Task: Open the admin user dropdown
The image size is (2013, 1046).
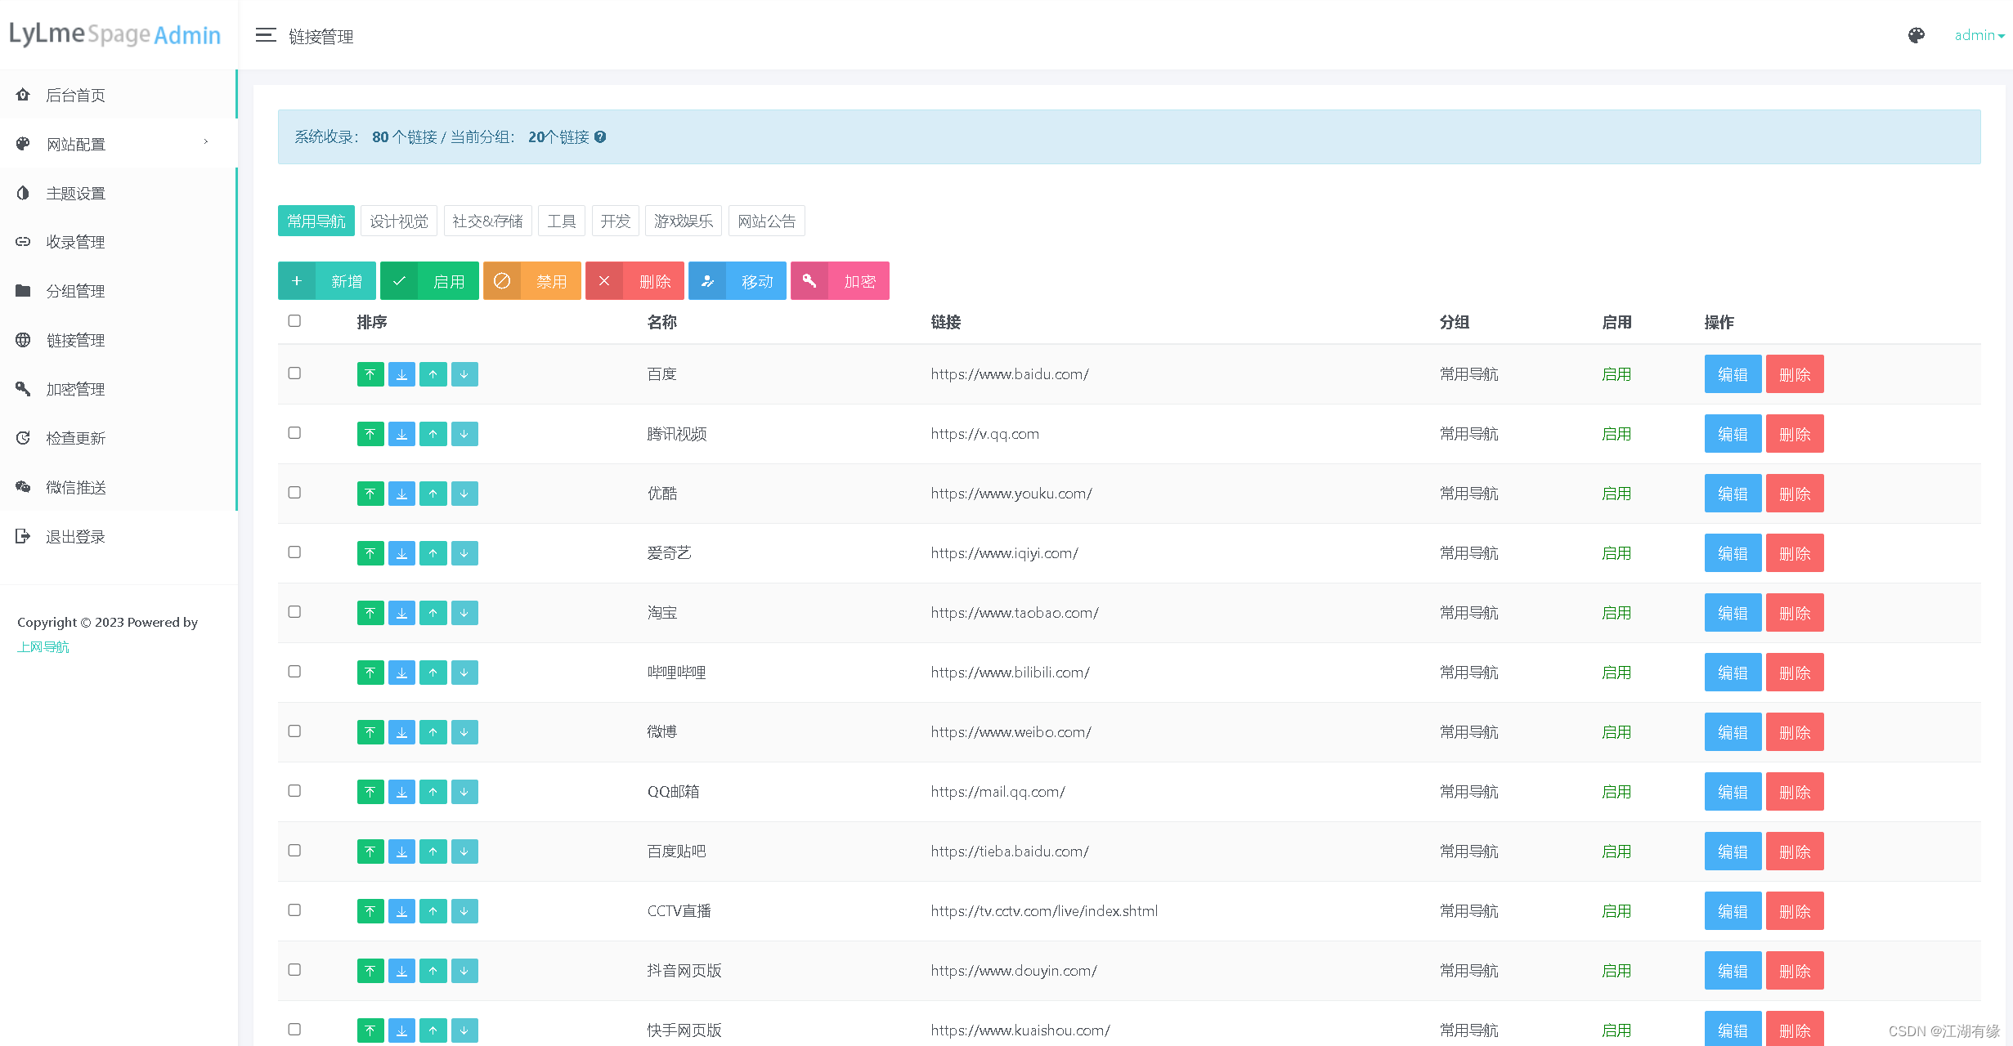Action: click(x=1979, y=35)
